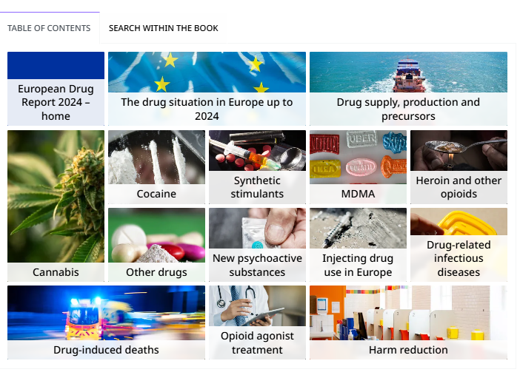Viewport: 520px width, 375px height.
Task: Open Drug-related infectious diseases tile
Action: 459,245
